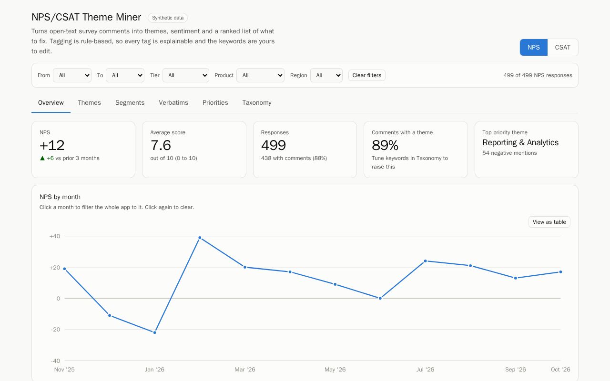Click the May '26 data point
Screen dimensions: 610x381
pos(335,284)
